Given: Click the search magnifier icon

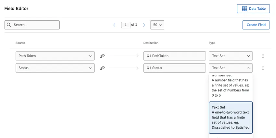Looking at the screenshot, I should 9,25.
